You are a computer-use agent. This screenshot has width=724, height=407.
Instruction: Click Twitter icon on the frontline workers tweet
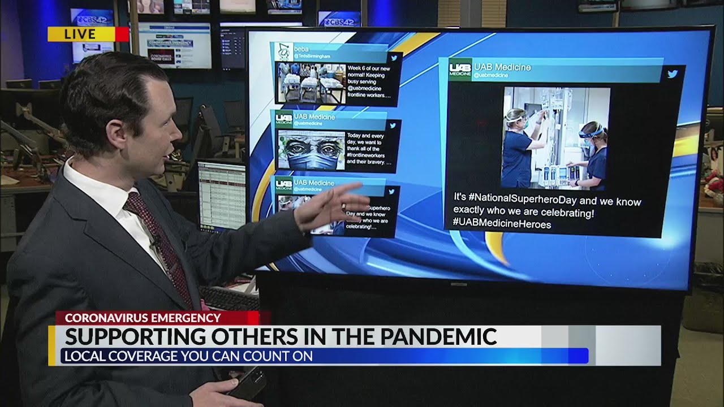393,125
